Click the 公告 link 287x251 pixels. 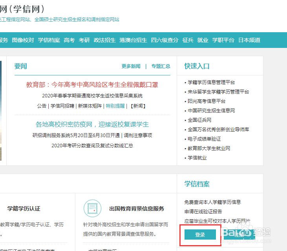[42, 106]
